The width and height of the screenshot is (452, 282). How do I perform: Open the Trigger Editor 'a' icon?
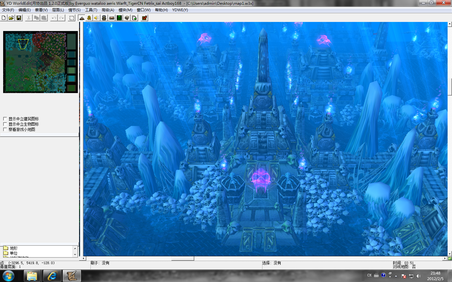[89, 18]
